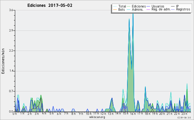The width and height of the screenshot is (194, 120).
Task: Click the '8 h' x-axis label
Action: pyautogui.click(x=73, y=114)
